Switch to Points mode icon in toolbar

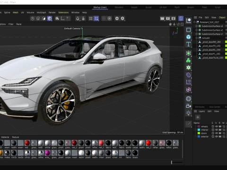click(33, 18)
